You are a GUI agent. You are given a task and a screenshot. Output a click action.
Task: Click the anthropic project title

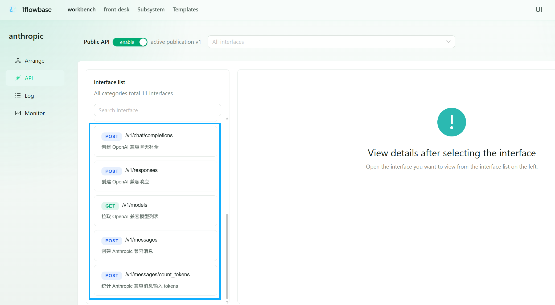(26, 36)
